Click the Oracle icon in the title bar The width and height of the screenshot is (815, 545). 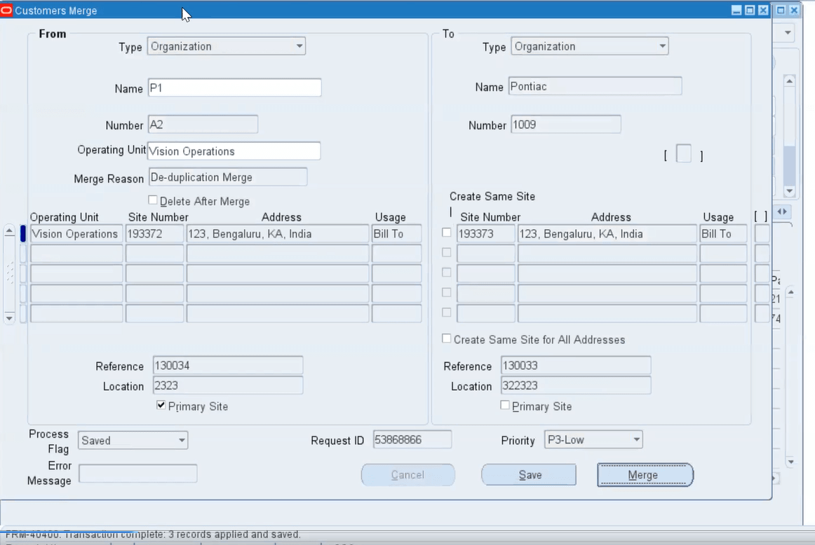click(6, 11)
